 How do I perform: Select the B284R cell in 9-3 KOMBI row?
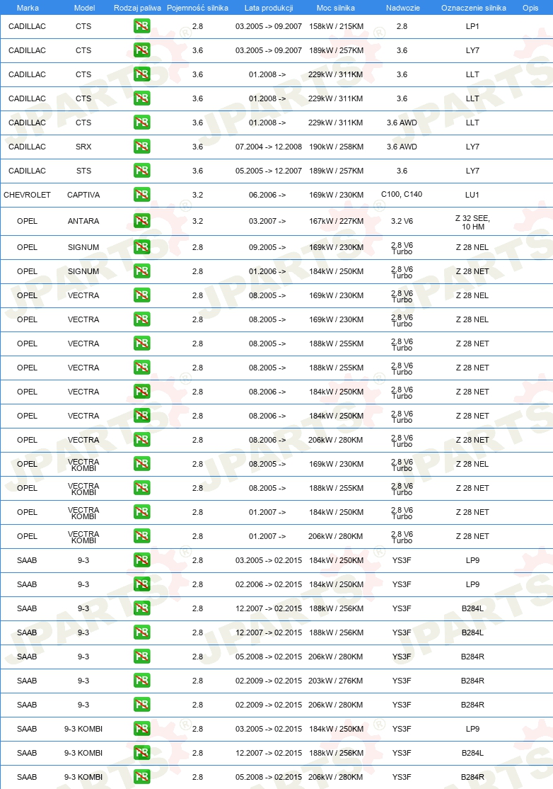[472, 777]
